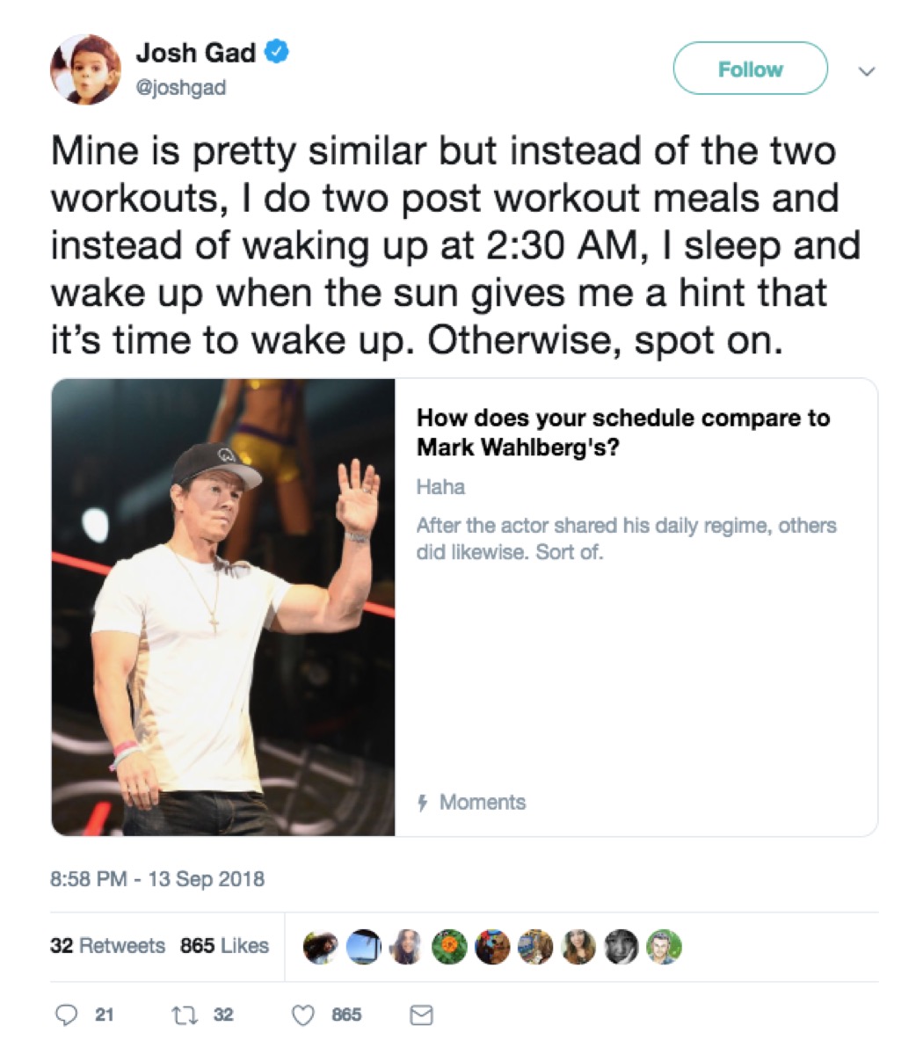Click the lightning bolt Moments icon
Viewport: 923px width, 1055px height.
pos(423,803)
